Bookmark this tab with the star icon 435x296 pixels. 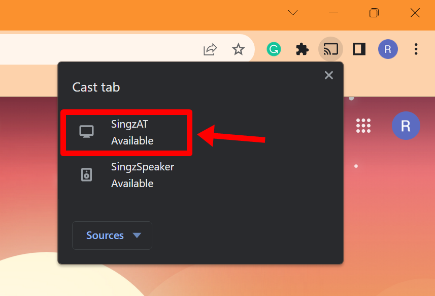pyautogui.click(x=238, y=49)
